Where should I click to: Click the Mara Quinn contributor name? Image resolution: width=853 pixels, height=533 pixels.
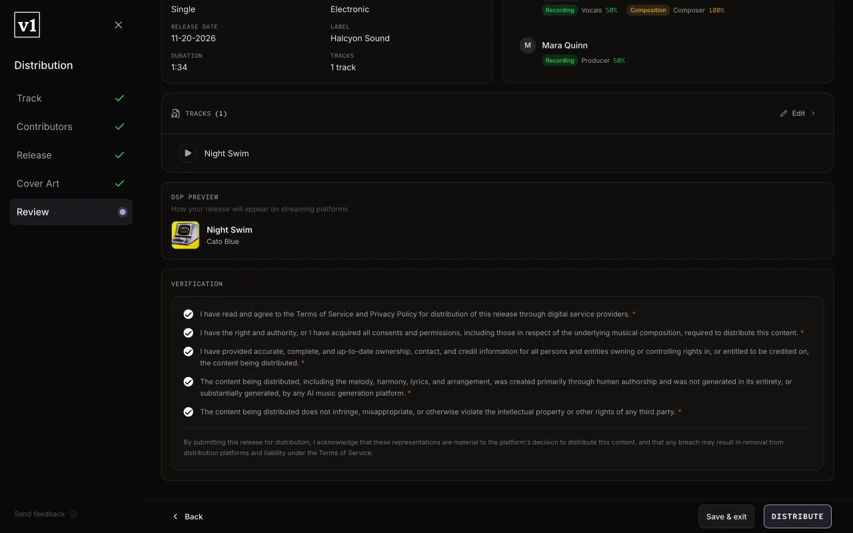tap(564, 45)
